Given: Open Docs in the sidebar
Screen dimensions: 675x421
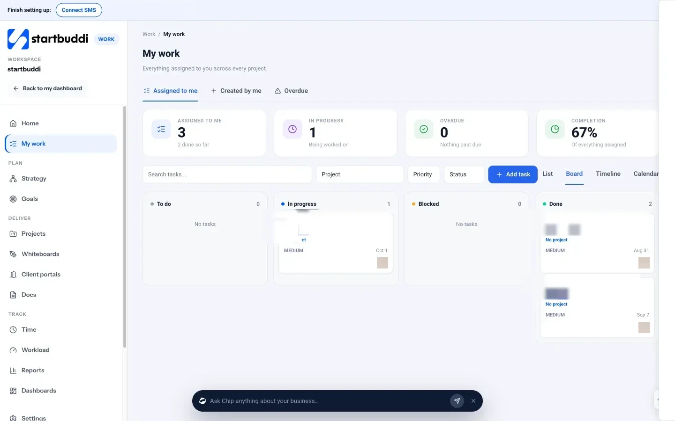Looking at the screenshot, I should click(x=61, y=295).
